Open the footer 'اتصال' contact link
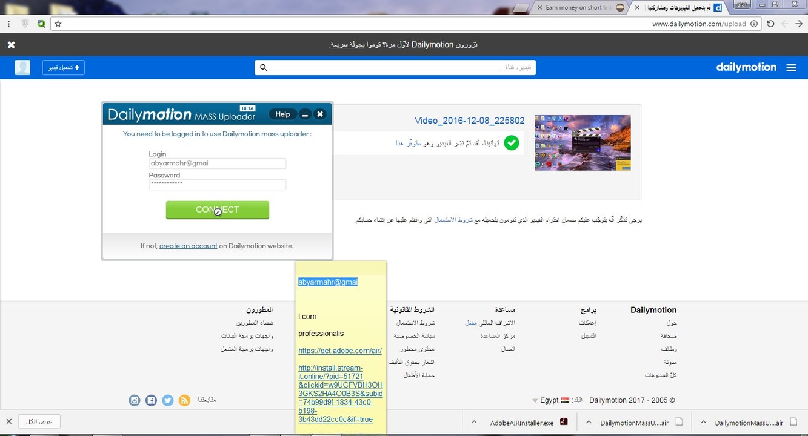This screenshot has height=436, width=808. pyautogui.click(x=507, y=349)
